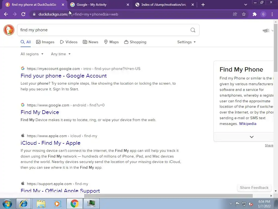Open Find your phone - Google Account result
This screenshot has width=278, height=209.
[x=64, y=76]
